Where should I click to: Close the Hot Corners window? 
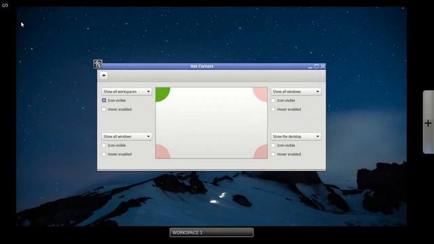(x=323, y=66)
